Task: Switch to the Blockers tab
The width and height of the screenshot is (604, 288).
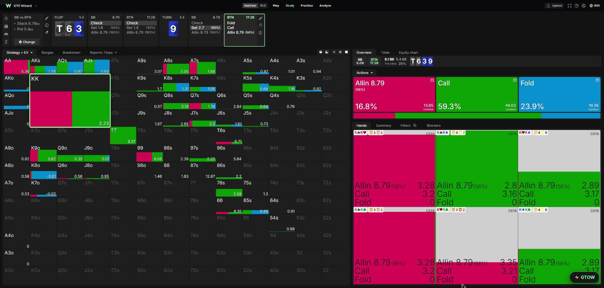Action: (434, 126)
